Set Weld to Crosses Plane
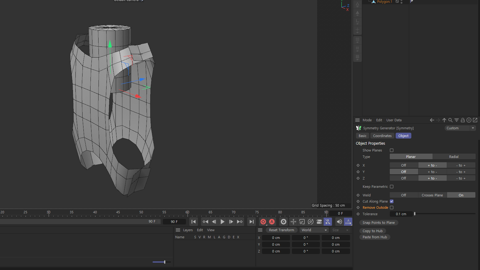Image resolution: width=480 pixels, height=270 pixels. (x=432, y=195)
